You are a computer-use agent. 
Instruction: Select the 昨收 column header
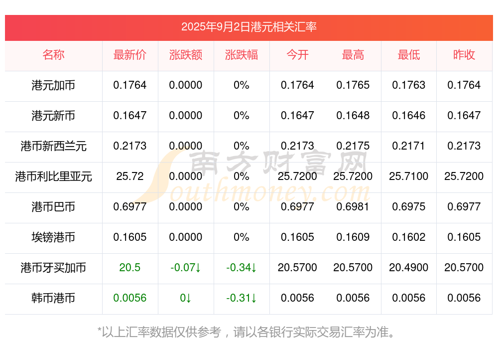[464, 55]
